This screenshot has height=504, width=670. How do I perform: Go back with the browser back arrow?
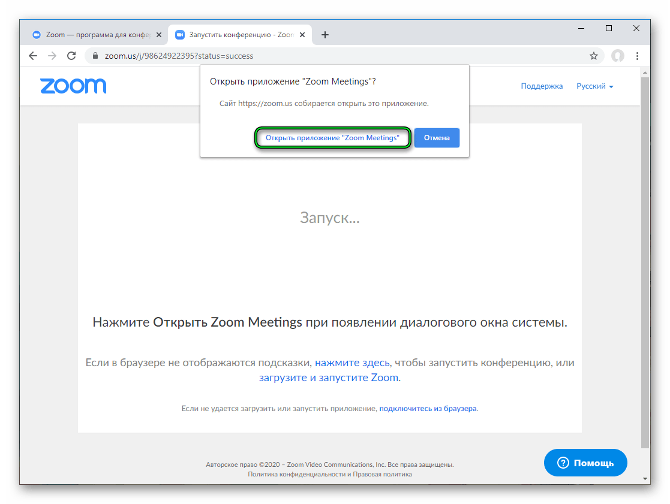[33, 56]
